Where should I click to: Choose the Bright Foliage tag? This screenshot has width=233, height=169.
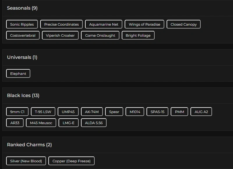click(x=138, y=36)
